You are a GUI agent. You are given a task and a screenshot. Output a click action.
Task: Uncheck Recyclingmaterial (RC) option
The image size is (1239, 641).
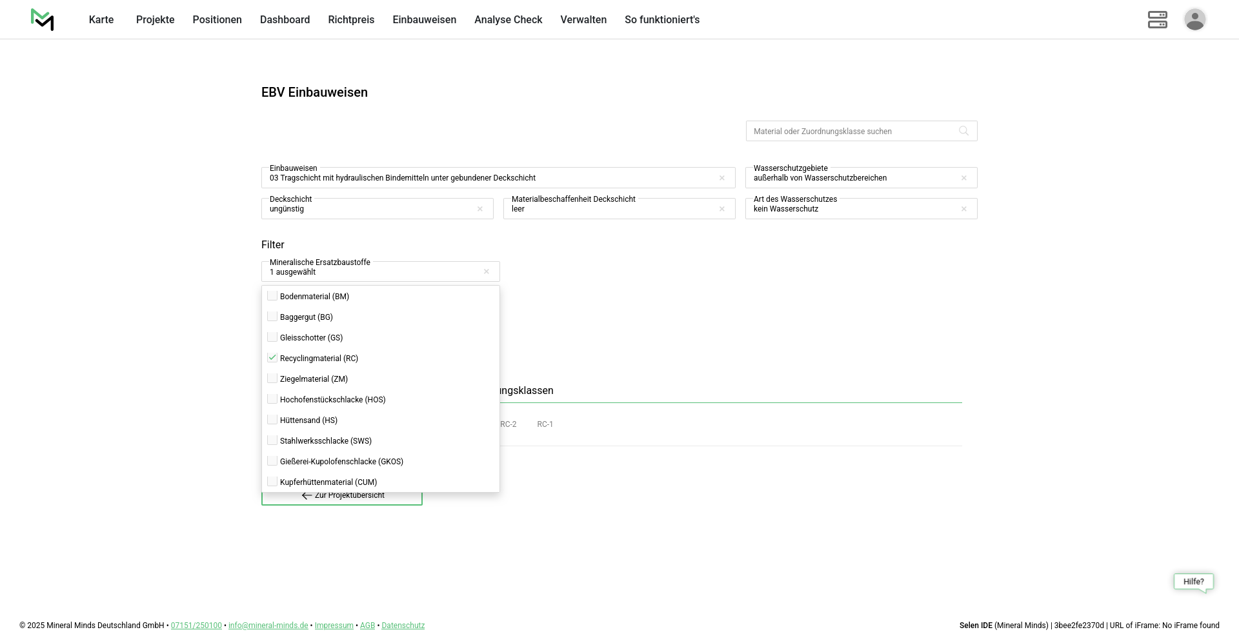click(x=272, y=358)
